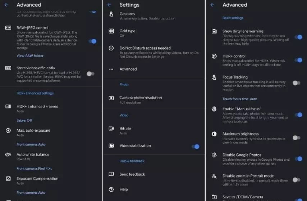
Task: Tap the RAW+JPEG control icon
Action: point(8,28)
